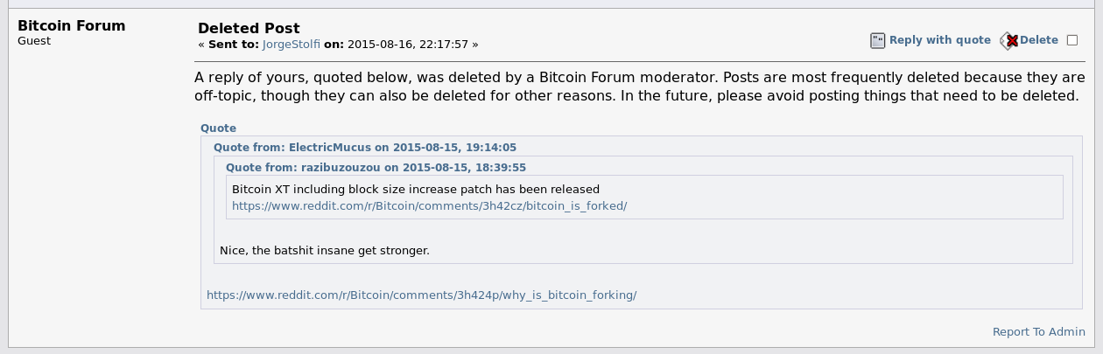
Task: Click the Guest label under sender
Action: (34, 41)
